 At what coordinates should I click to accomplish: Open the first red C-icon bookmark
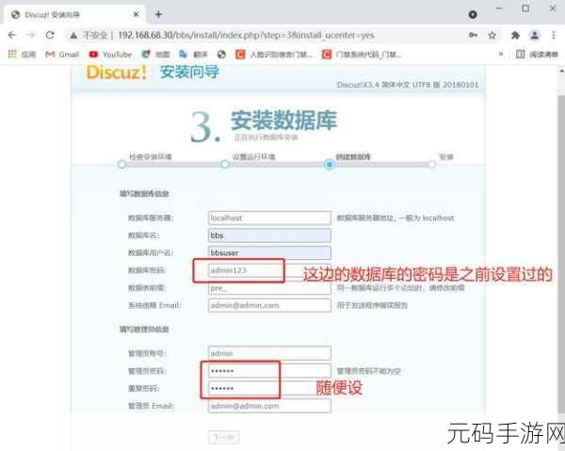(x=274, y=55)
